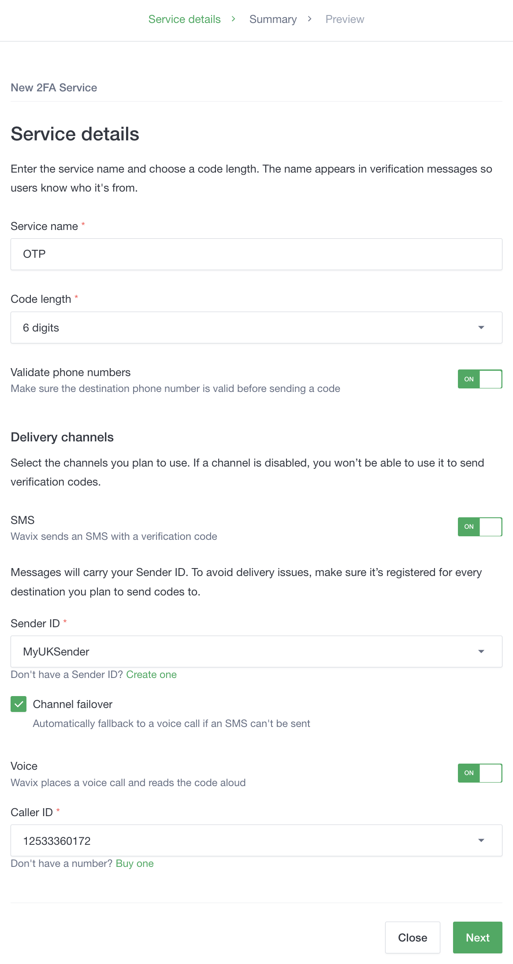Open the Code length dropdown
The image size is (513, 964).
(247, 328)
